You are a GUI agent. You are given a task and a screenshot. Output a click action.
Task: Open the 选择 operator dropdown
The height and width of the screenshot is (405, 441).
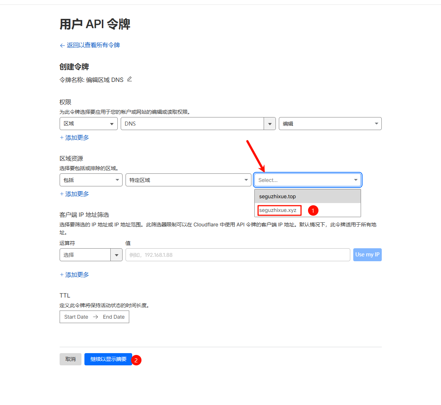pos(91,255)
